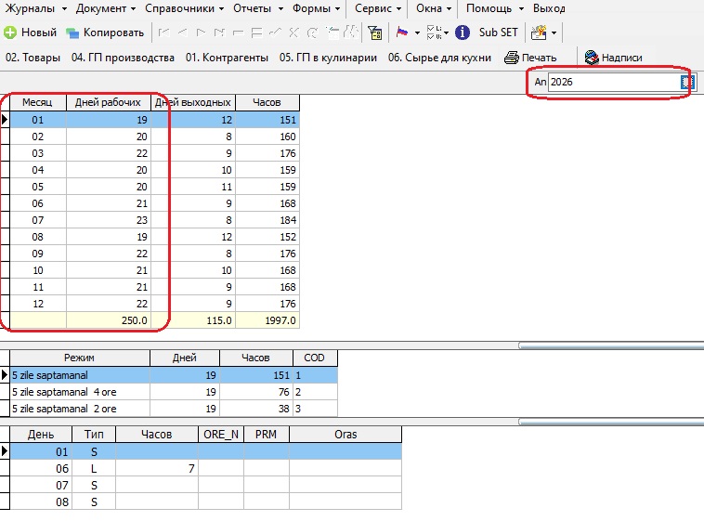Select the 5 zile saptamanal 4 ore row

tap(174, 392)
